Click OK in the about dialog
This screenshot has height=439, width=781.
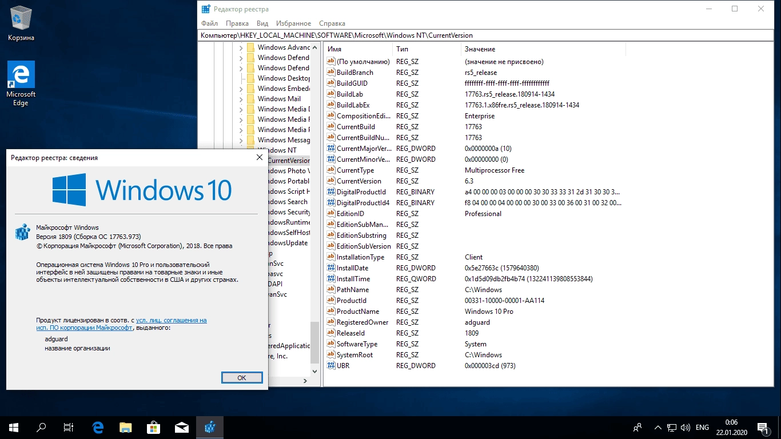pyautogui.click(x=242, y=378)
